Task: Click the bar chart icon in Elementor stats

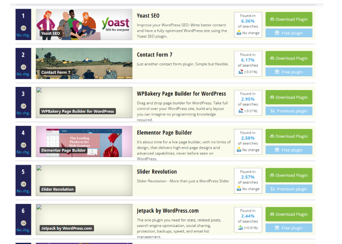Action: (x=239, y=150)
